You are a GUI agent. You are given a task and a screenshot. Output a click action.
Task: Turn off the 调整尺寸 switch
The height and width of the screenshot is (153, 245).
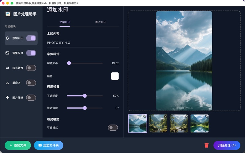click(x=31, y=53)
